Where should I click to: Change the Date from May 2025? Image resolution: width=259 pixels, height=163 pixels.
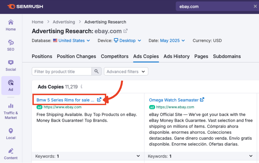click(x=172, y=40)
